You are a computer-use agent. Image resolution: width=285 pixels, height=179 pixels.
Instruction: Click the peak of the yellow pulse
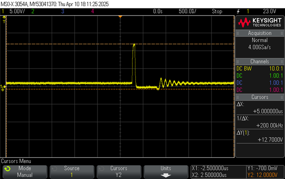click(134, 45)
